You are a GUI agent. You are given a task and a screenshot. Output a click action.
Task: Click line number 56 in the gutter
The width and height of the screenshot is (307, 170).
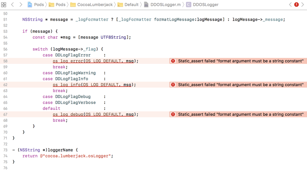(5, 49)
